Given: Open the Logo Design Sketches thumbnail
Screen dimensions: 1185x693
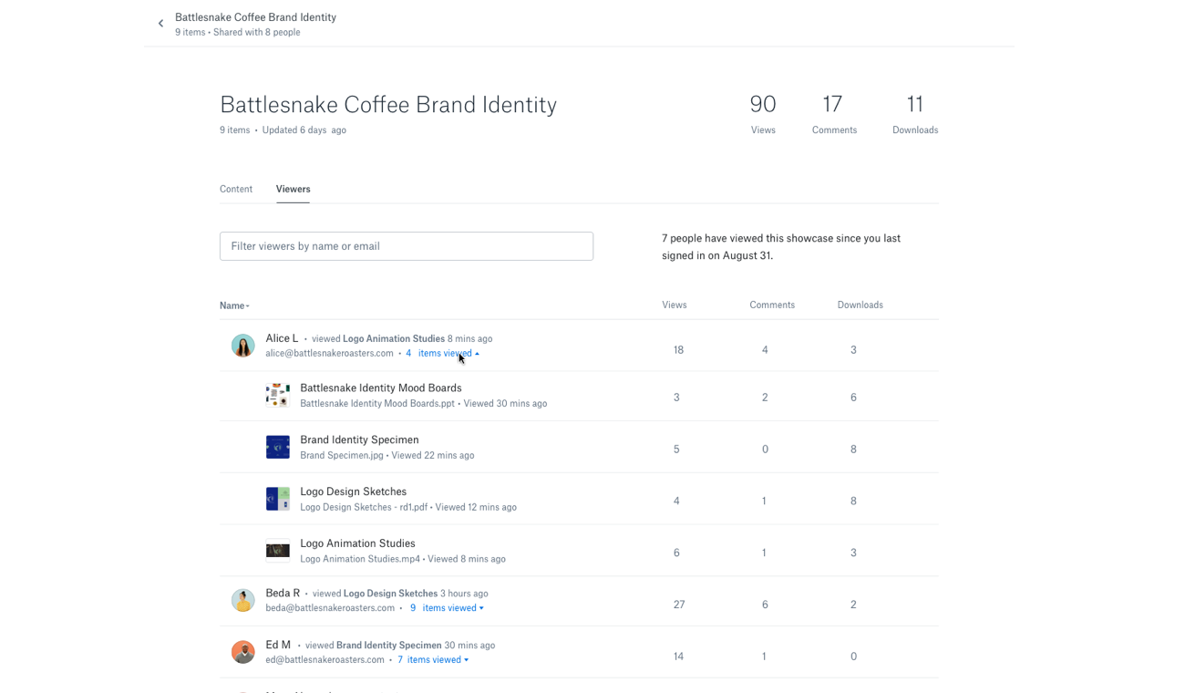Looking at the screenshot, I should [278, 499].
